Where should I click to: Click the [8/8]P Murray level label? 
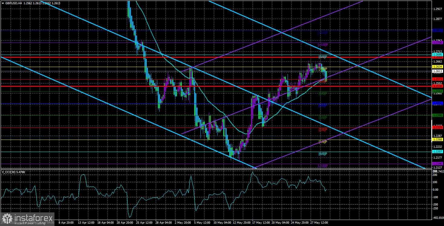(x=323, y=57)
